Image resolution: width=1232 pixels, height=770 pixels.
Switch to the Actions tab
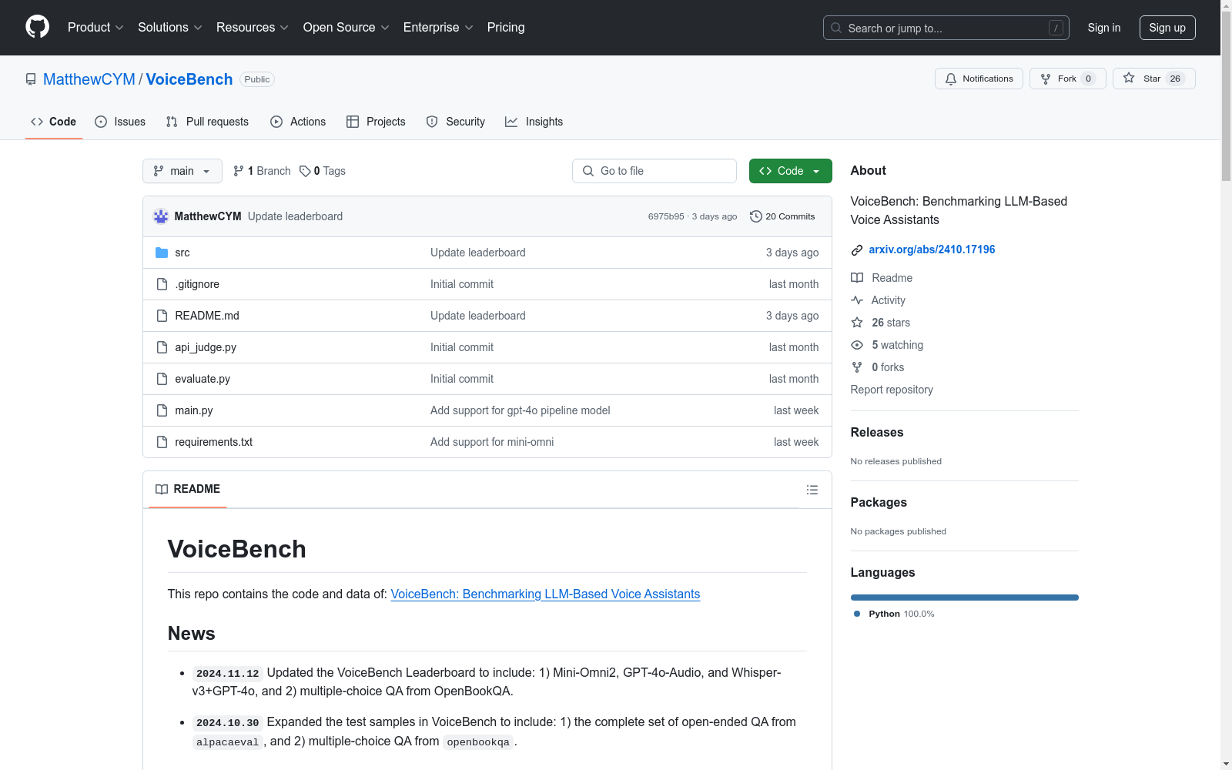tap(298, 122)
